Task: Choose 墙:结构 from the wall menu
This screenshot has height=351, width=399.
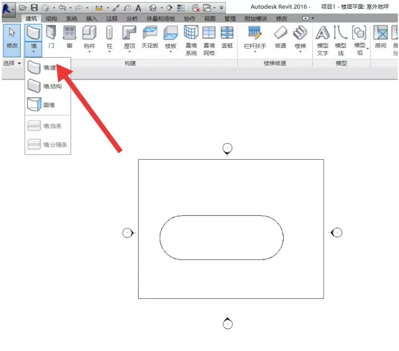Action: click(x=47, y=86)
